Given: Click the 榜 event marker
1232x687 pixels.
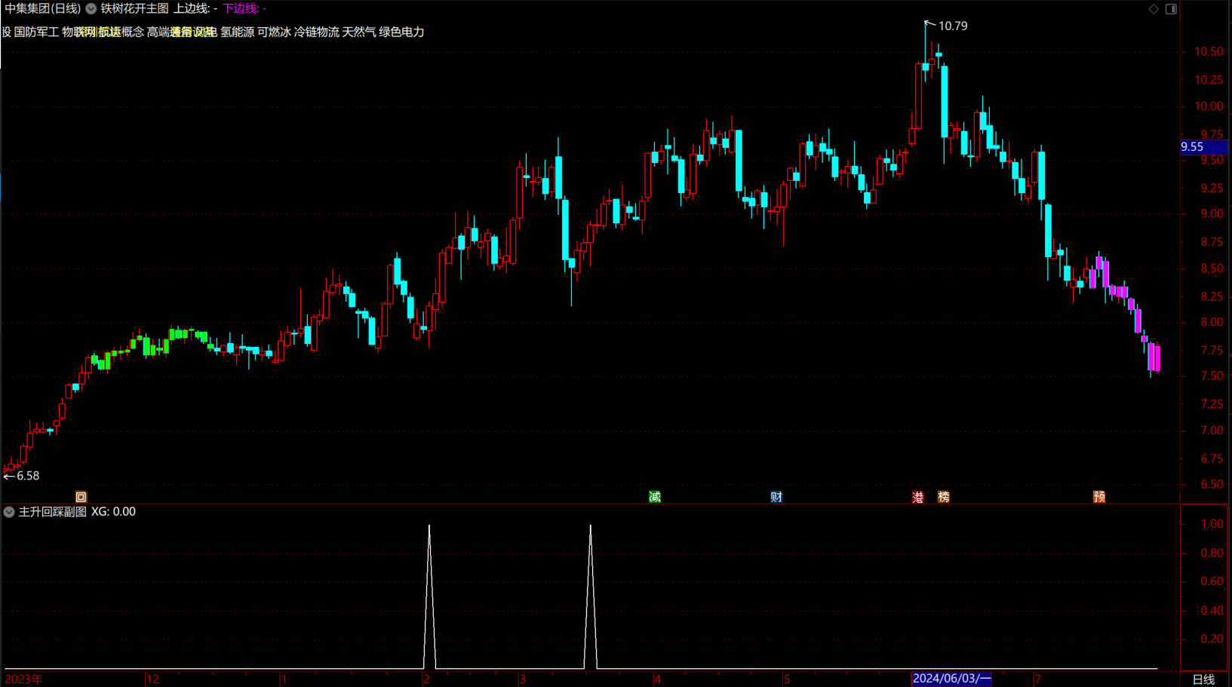Looking at the screenshot, I should 944,497.
